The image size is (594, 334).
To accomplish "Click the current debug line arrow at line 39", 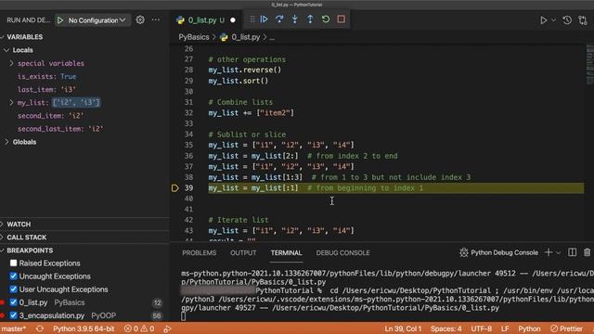I will tap(174, 187).
